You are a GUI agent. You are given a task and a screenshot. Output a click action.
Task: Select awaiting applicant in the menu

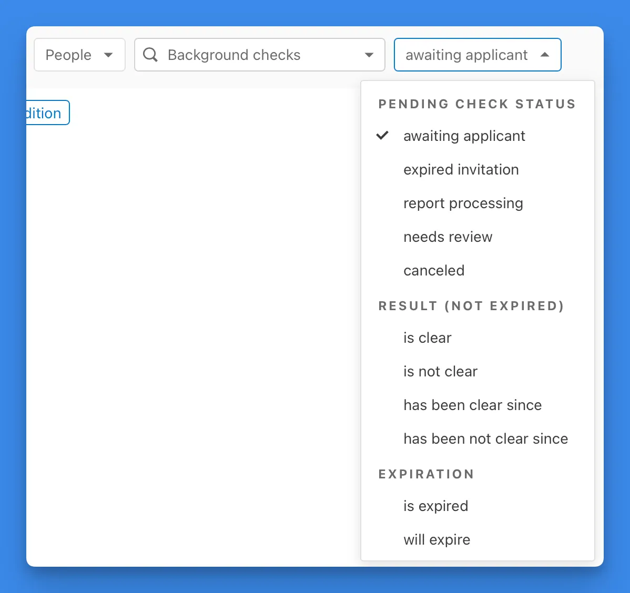pos(464,136)
